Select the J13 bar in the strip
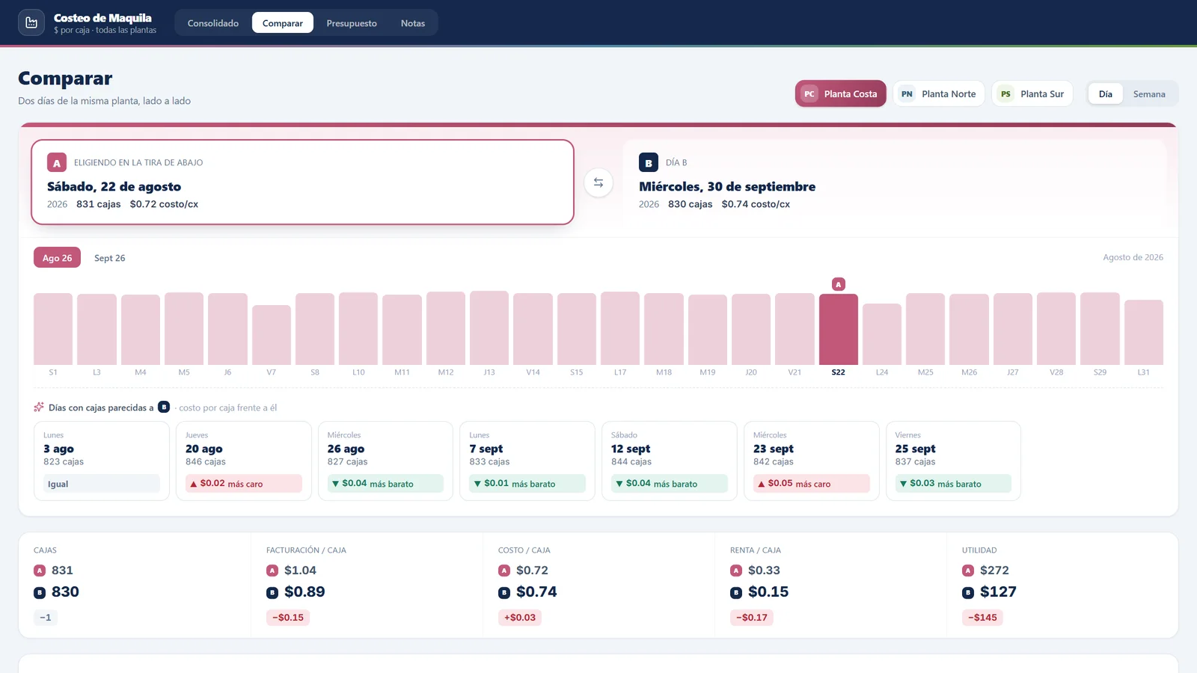Image resolution: width=1197 pixels, height=673 pixels. pos(489,328)
